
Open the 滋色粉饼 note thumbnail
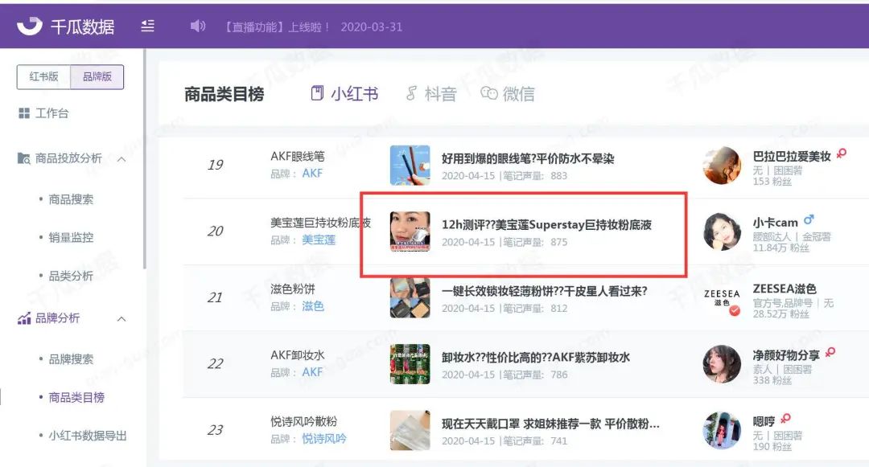click(410, 298)
